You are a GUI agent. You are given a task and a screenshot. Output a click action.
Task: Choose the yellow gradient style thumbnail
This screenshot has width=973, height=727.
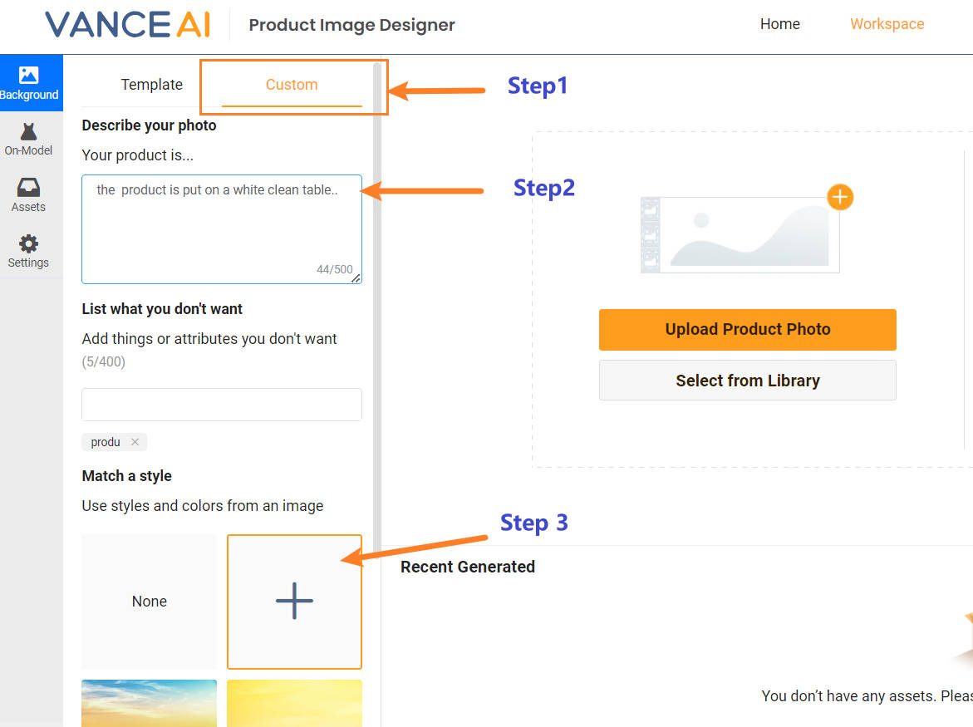(x=294, y=703)
